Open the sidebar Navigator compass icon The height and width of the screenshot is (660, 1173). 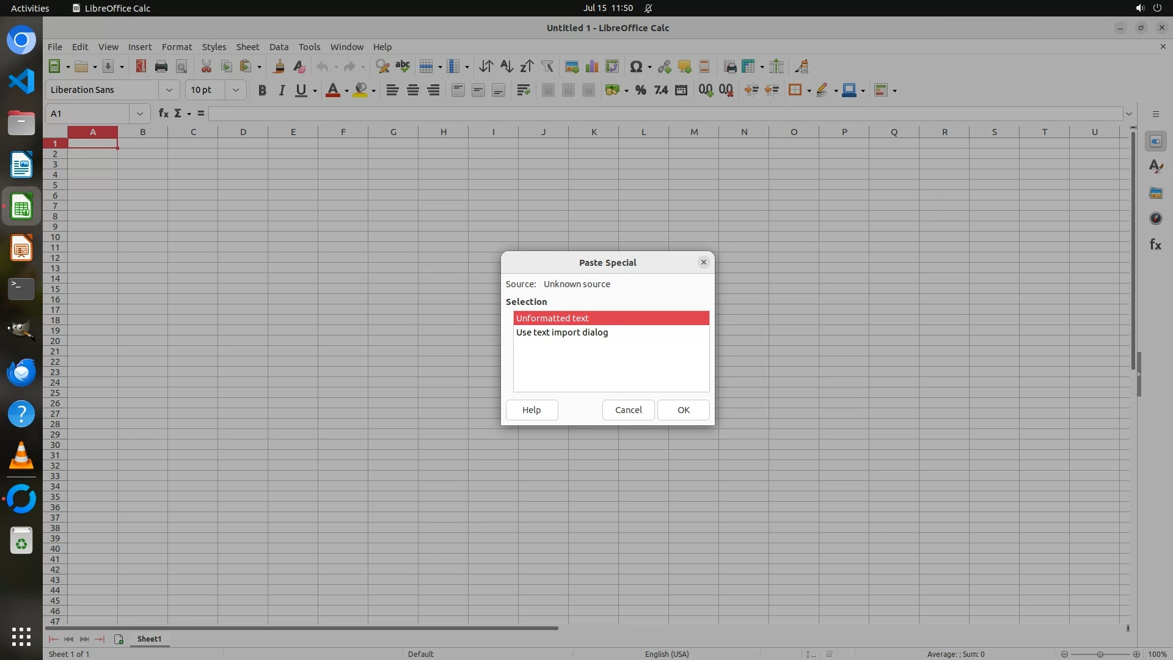(1155, 219)
